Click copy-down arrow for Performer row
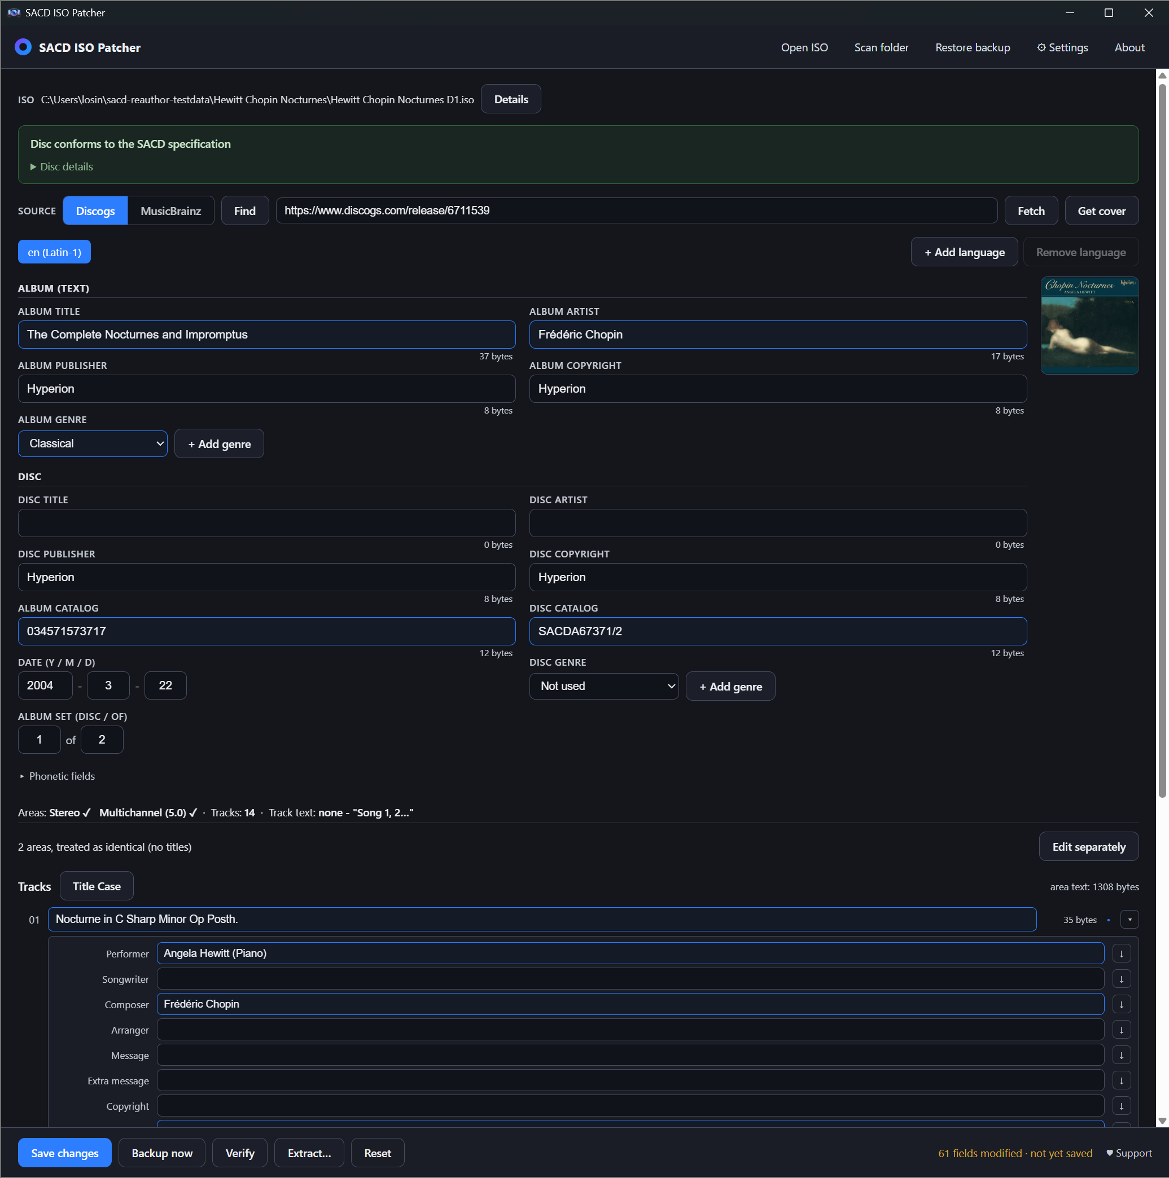1169x1178 pixels. click(1122, 953)
